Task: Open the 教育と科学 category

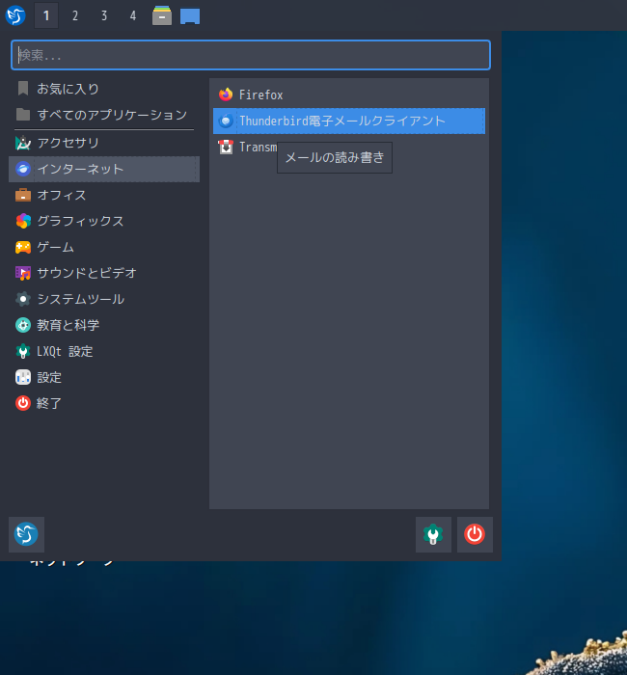Action: tap(104, 325)
